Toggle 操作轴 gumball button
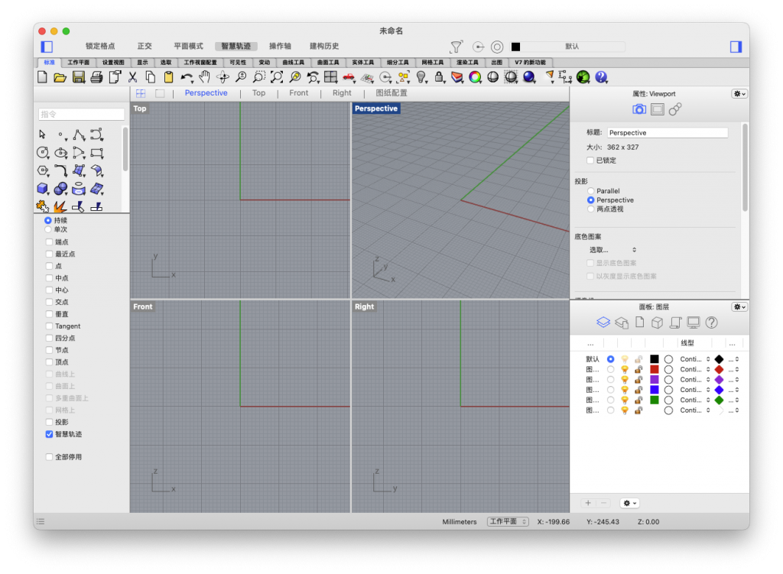This screenshot has height=574, width=783. pyautogui.click(x=280, y=46)
